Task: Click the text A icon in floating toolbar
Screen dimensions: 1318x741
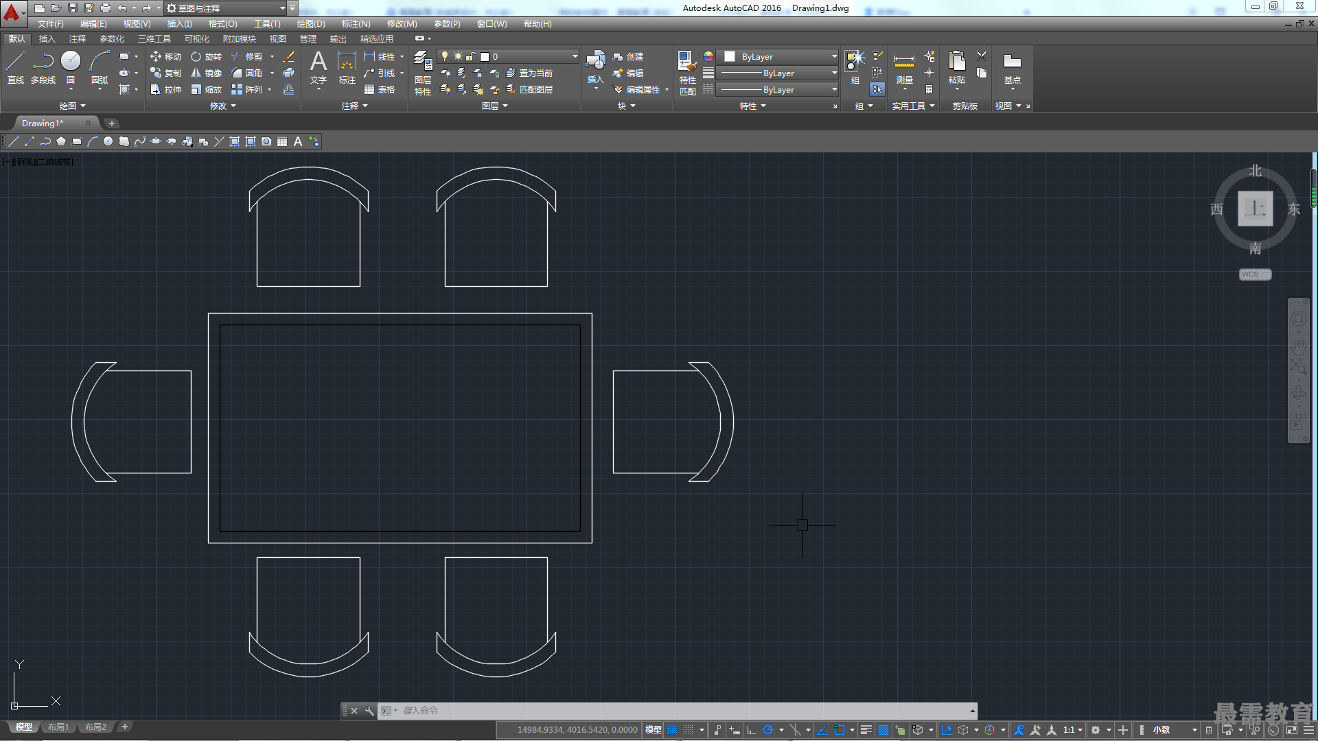Action: click(x=298, y=141)
